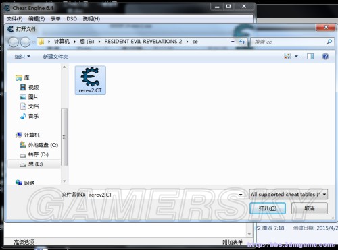The width and height of the screenshot is (338, 250).
Task: Open 想 (E:) drive in sidebar
Action: pyautogui.click(x=34, y=164)
